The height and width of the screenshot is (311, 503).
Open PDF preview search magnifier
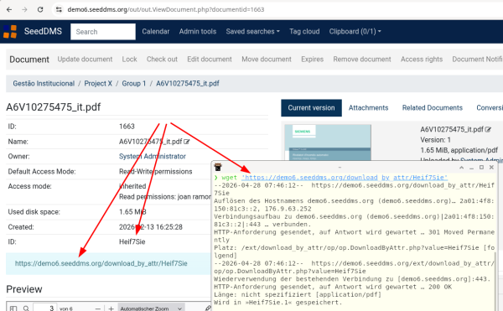pyautogui.click(x=26, y=308)
